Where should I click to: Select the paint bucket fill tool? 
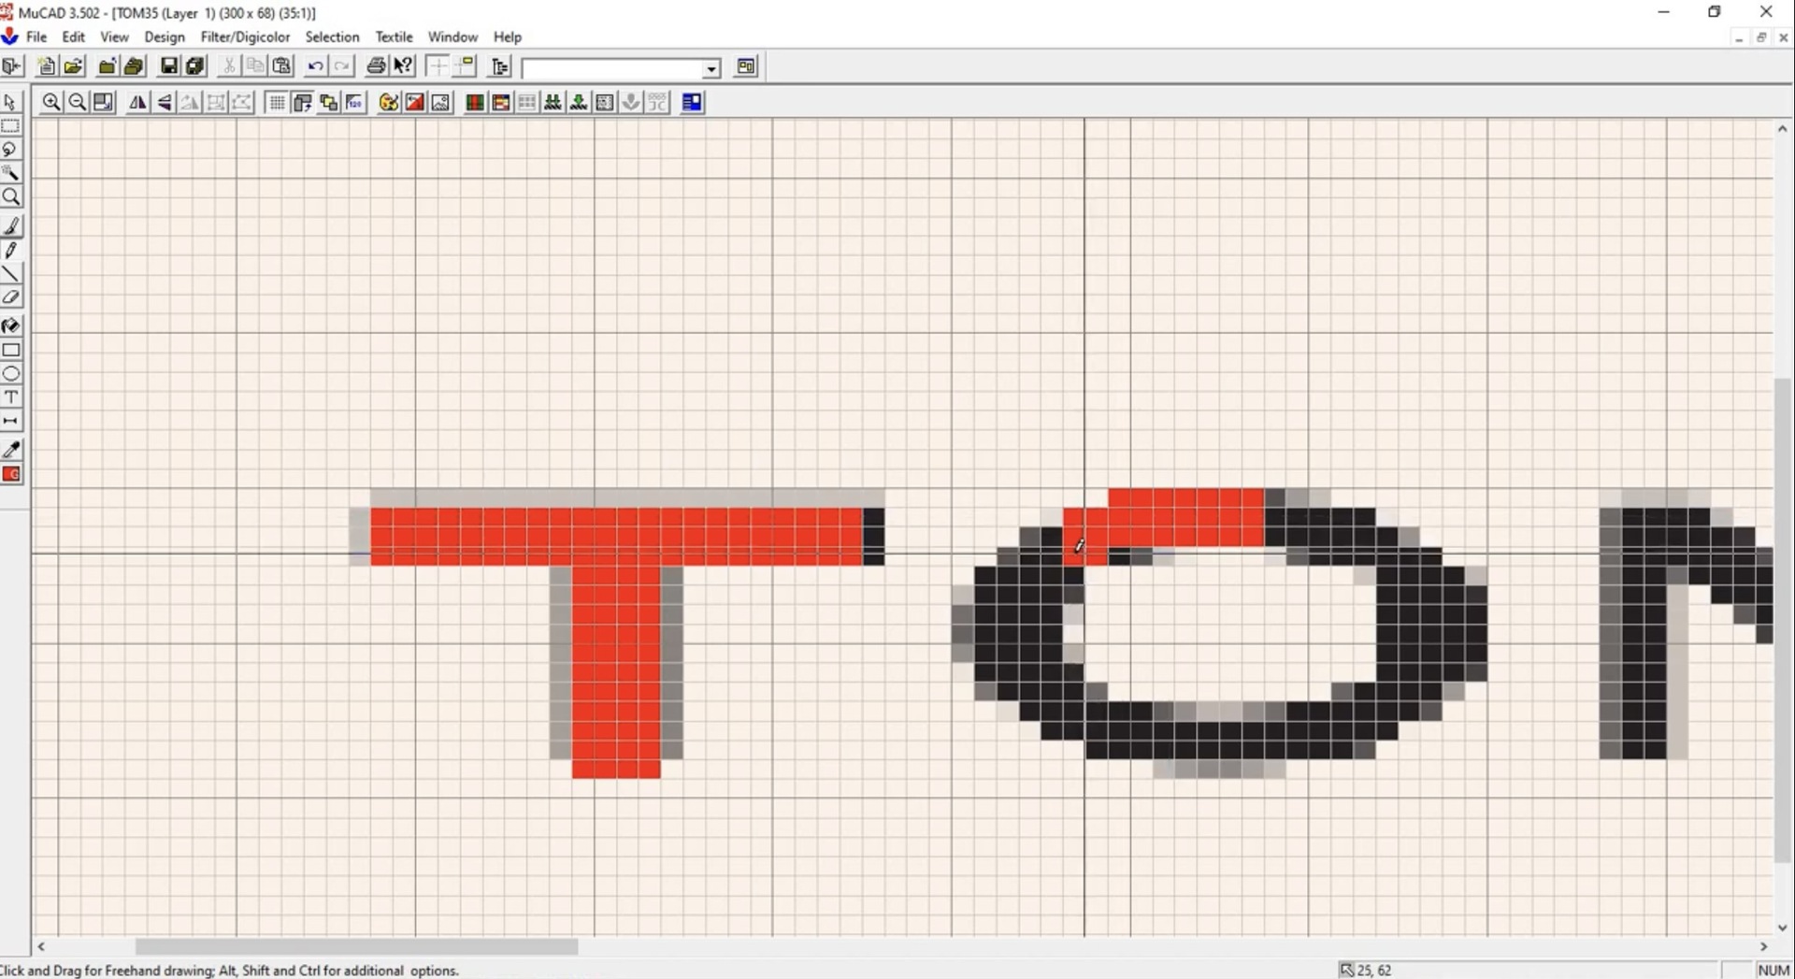11,325
